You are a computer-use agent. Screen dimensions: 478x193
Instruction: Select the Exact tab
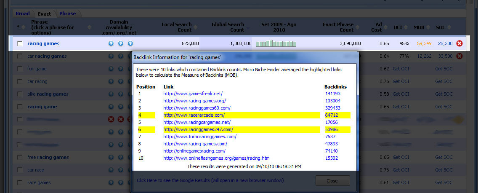click(x=45, y=14)
